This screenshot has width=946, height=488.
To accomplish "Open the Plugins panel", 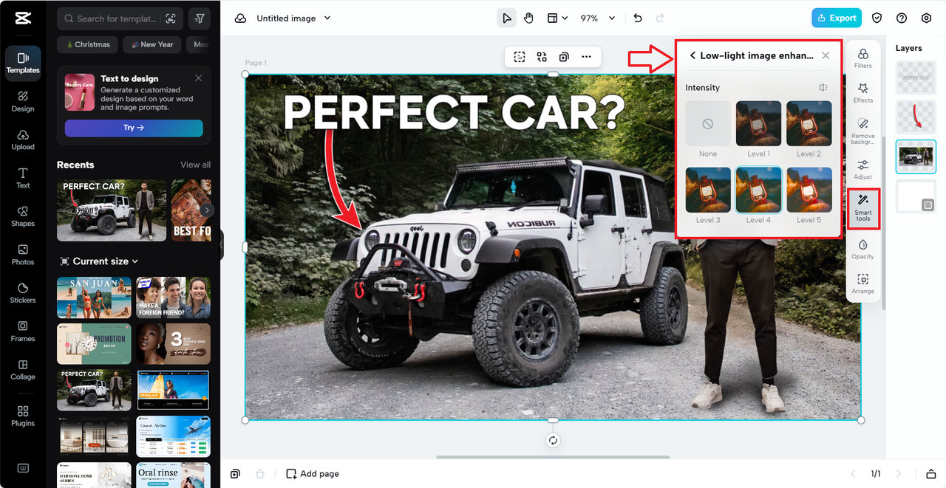I will (23, 416).
